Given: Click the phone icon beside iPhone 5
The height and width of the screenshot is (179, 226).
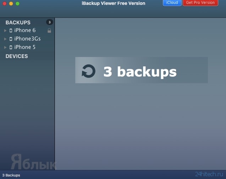Looking at the screenshot, I should point(11,47).
